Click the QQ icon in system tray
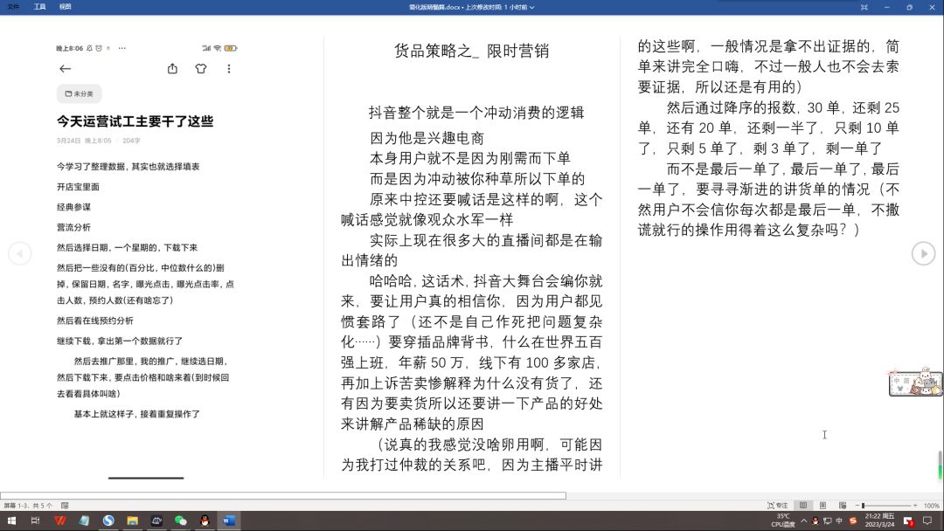 (x=816, y=521)
